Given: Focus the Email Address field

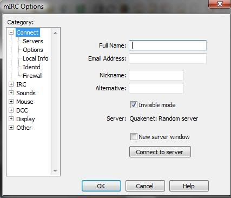Looking at the screenshot, I should tap(168, 58).
